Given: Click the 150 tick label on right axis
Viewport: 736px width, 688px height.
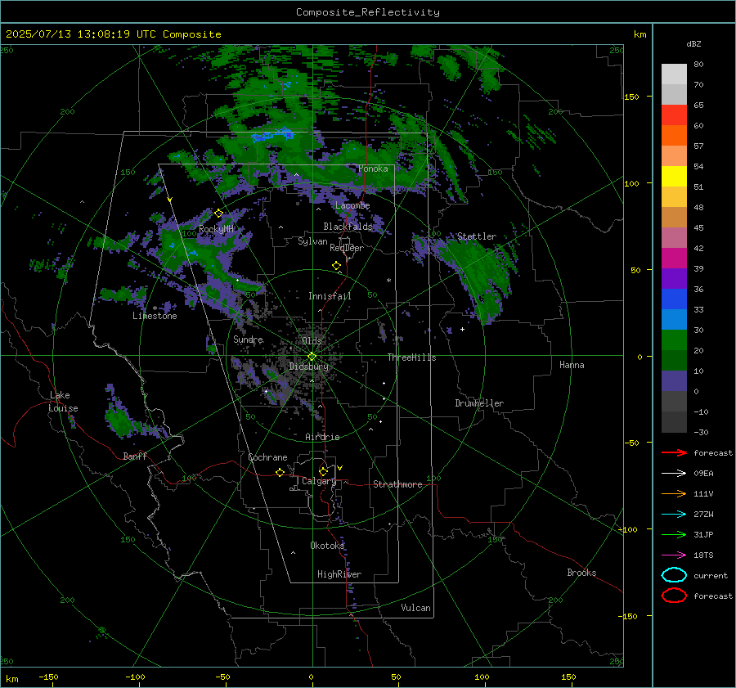Looking at the screenshot, I should pyautogui.click(x=631, y=97).
